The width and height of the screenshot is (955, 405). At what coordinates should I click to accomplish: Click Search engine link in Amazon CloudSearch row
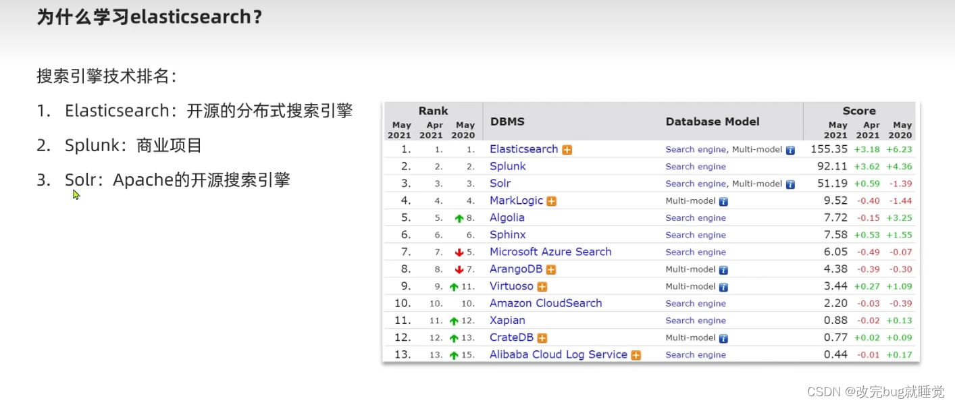coord(696,304)
